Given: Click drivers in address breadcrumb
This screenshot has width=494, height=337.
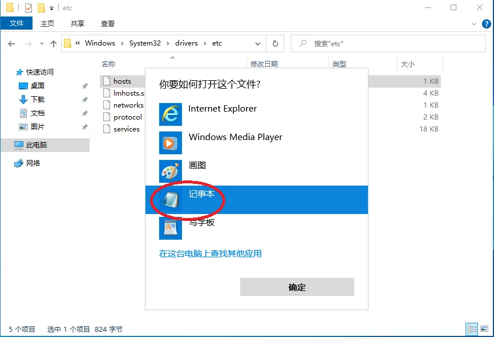Looking at the screenshot, I should point(187,43).
